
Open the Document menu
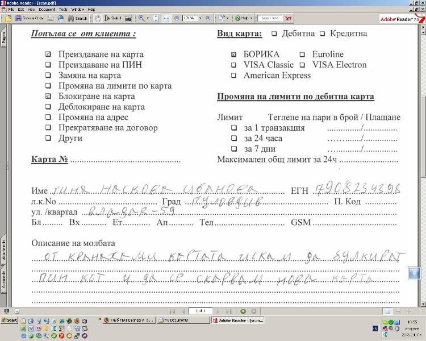pyautogui.click(x=47, y=10)
